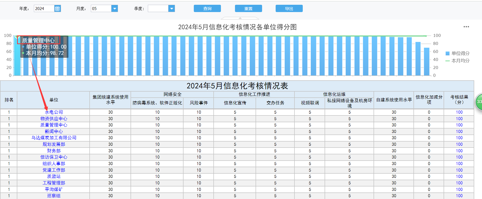
Task: Click the 私接网络设备及机房环境 column header
Action: coord(349,103)
